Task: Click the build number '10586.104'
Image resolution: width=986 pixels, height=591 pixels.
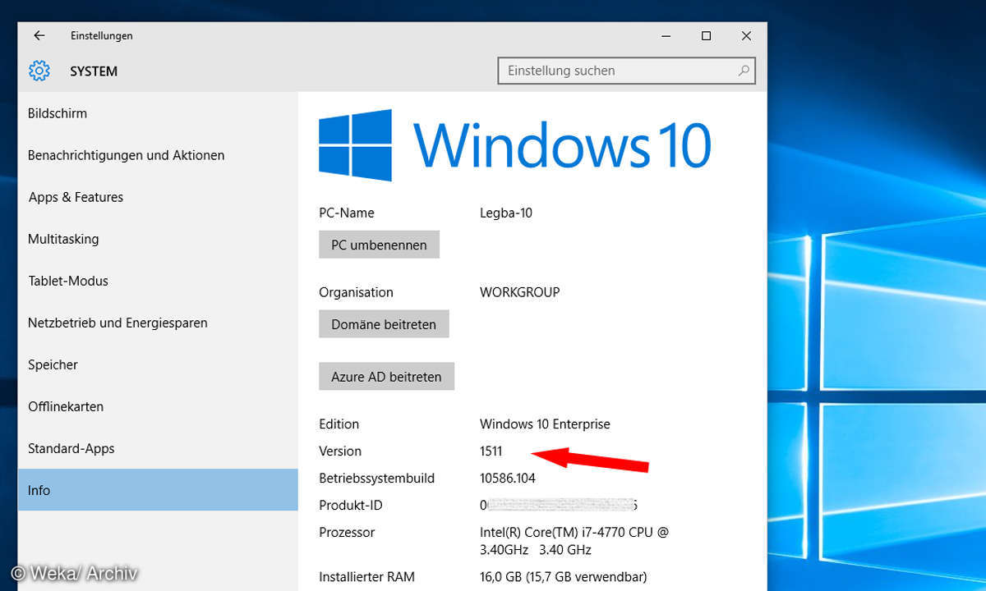Action: click(508, 479)
